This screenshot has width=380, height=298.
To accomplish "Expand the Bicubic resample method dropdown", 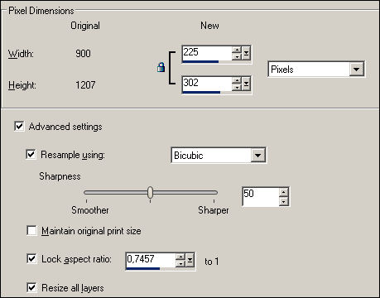I will click(x=257, y=156).
